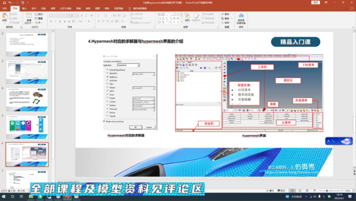Cut selection with 剪切 scissors icon
The image size is (356, 201).
coord(13,14)
